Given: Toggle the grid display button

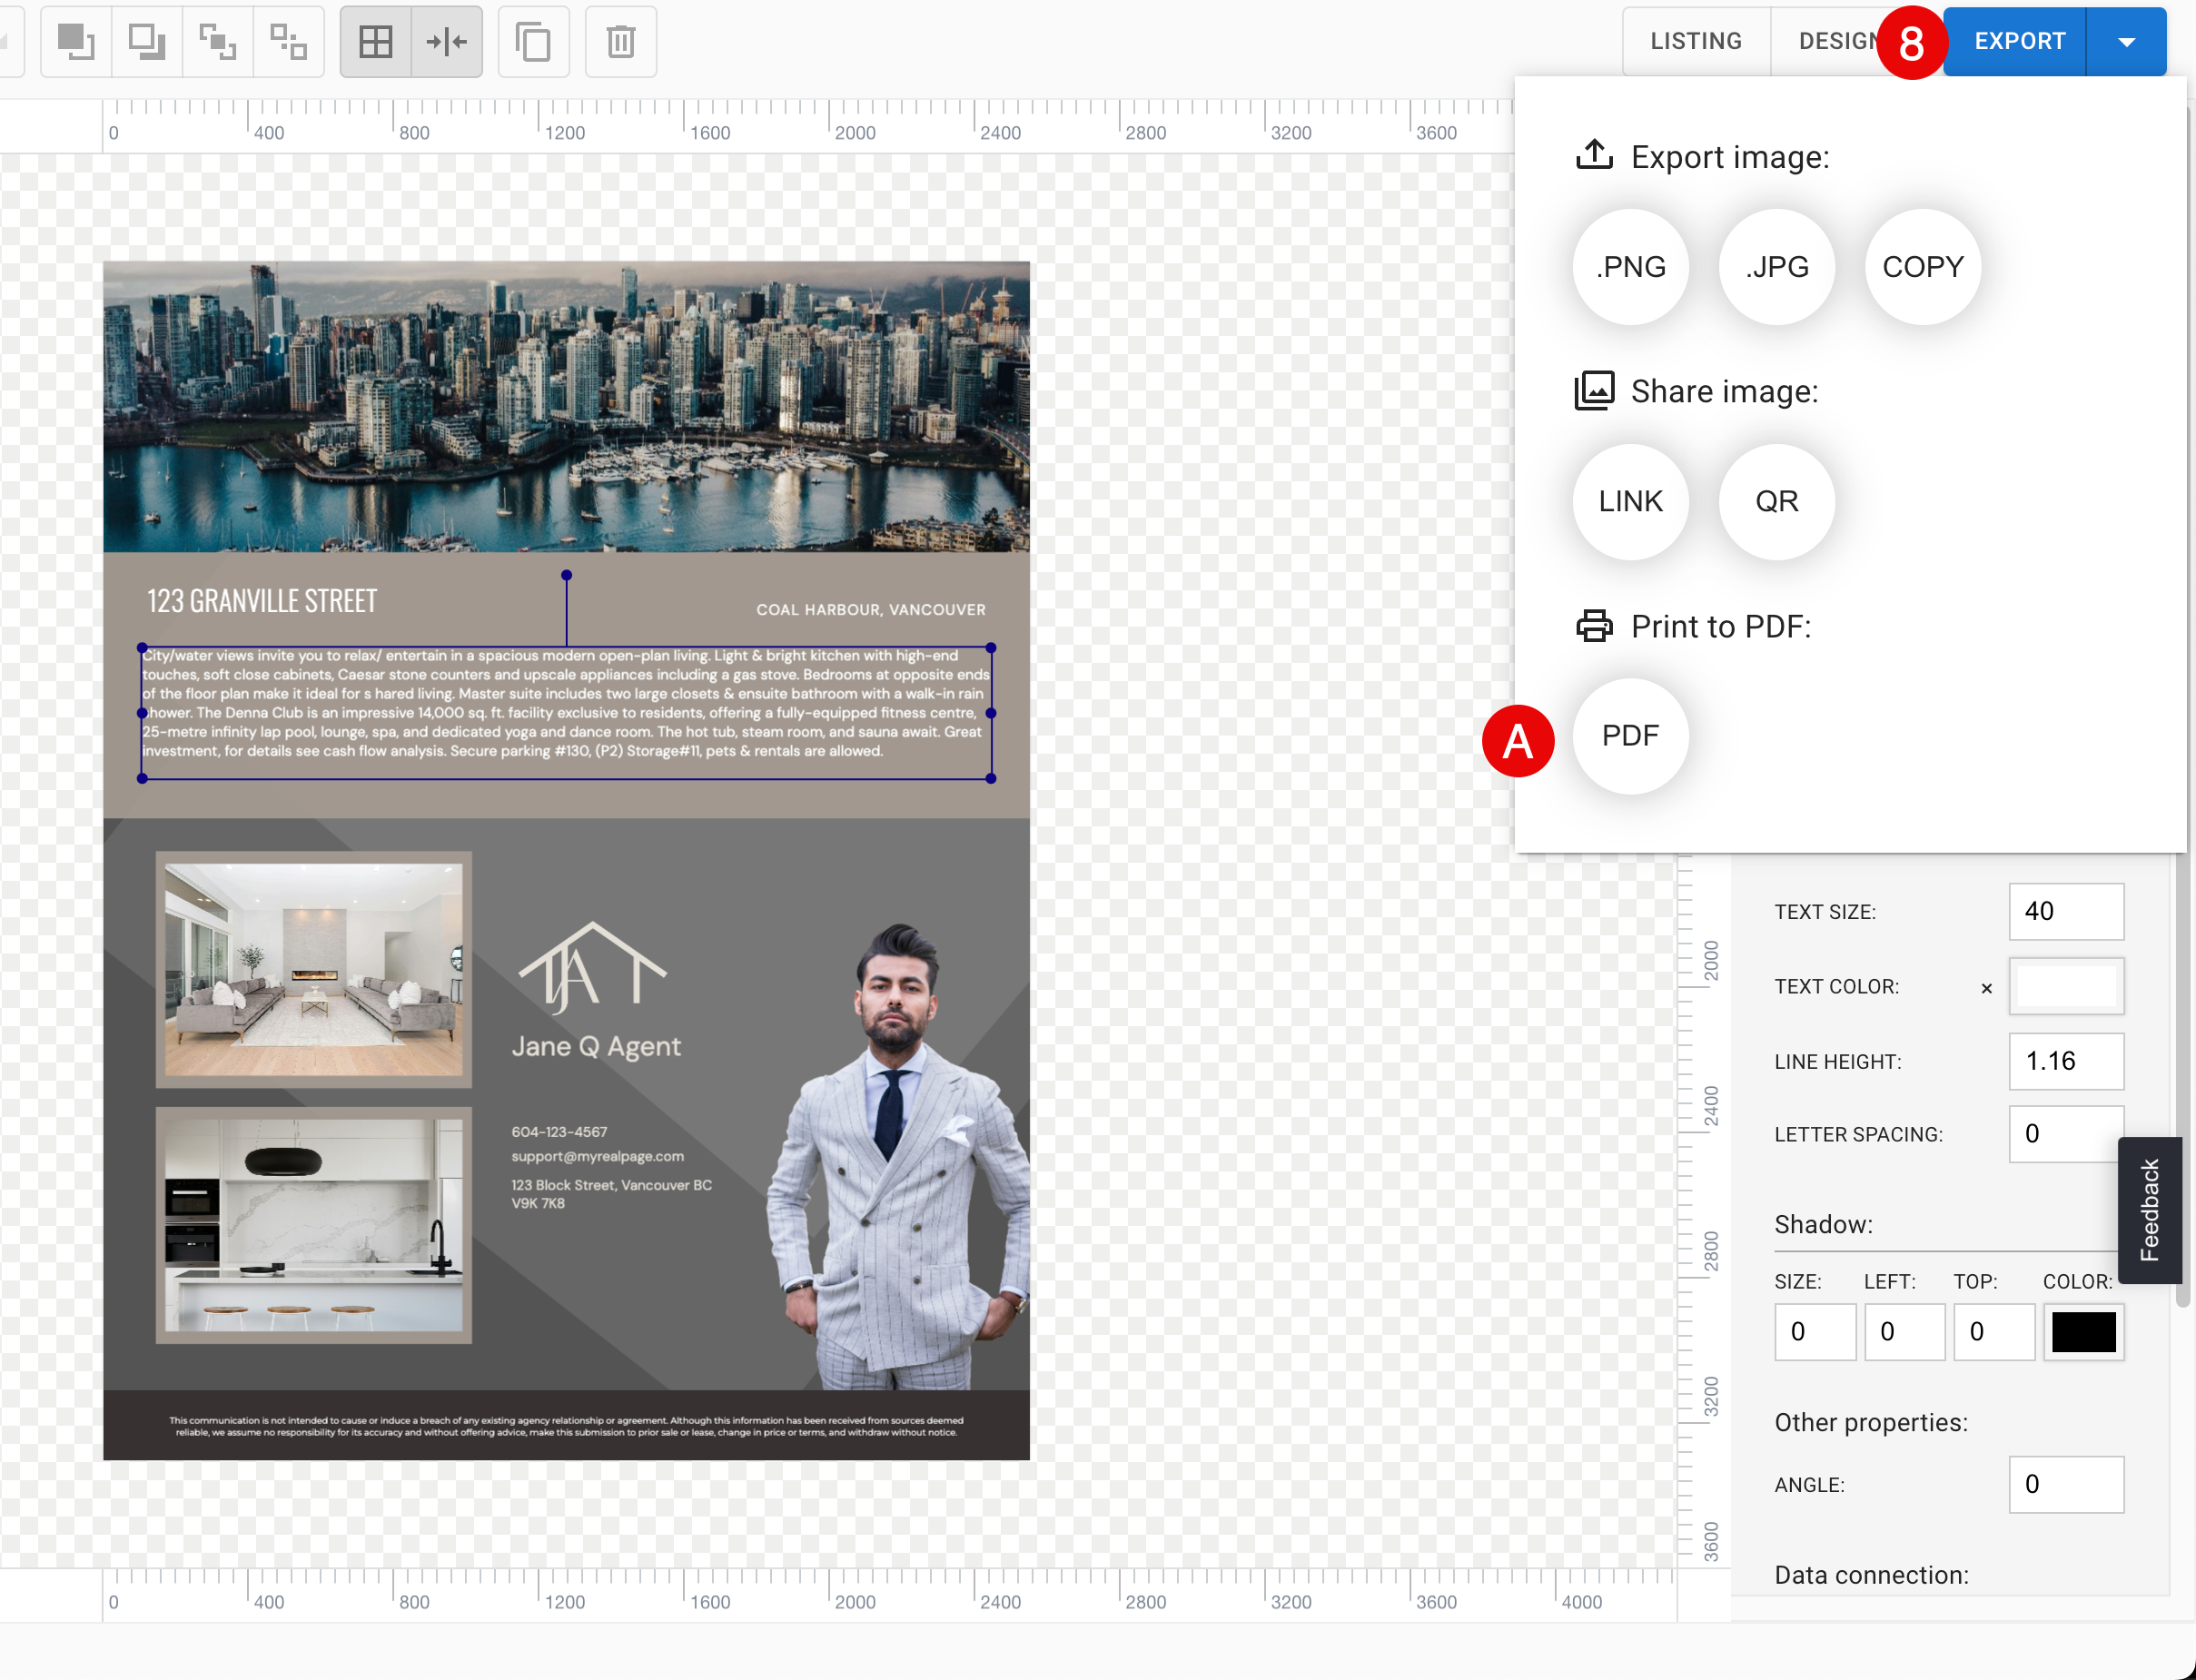Looking at the screenshot, I should (x=376, y=41).
